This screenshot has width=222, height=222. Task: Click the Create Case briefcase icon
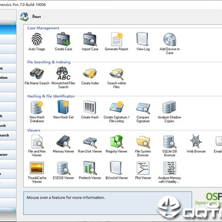64,39
